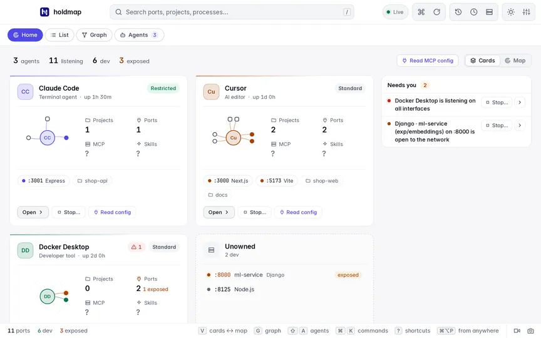Toggle the light theme sun icon
This screenshot has width=541, height=338.
pos(511,12)
